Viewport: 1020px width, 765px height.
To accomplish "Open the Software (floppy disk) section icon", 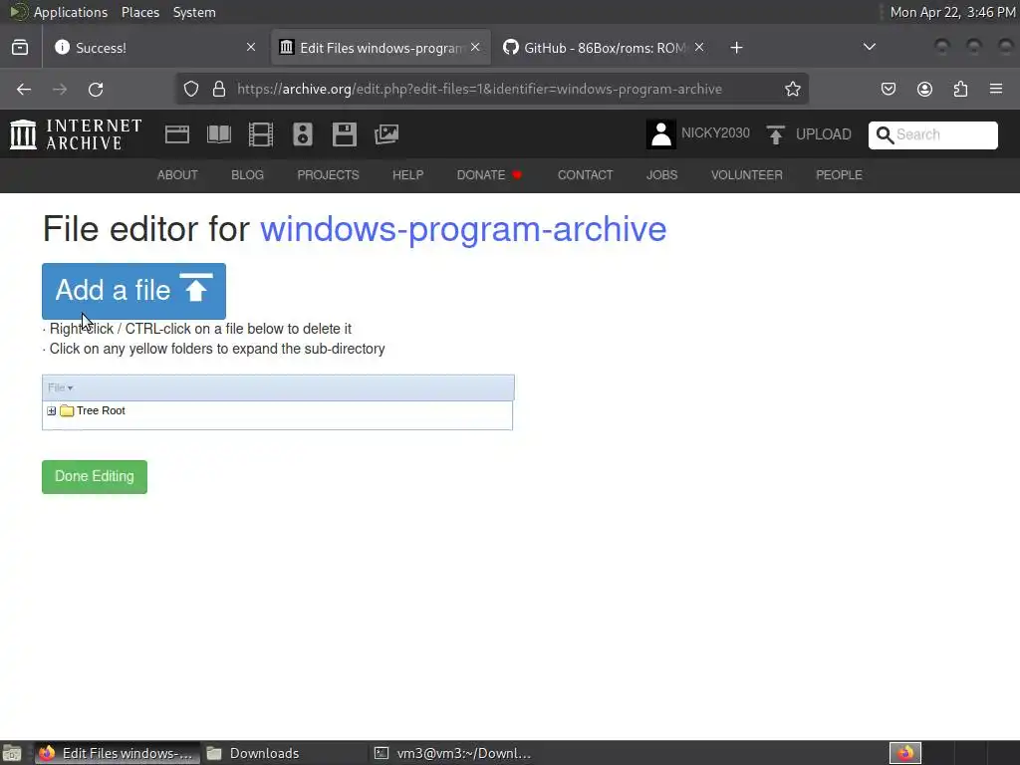I will click(x=344, y=134).
